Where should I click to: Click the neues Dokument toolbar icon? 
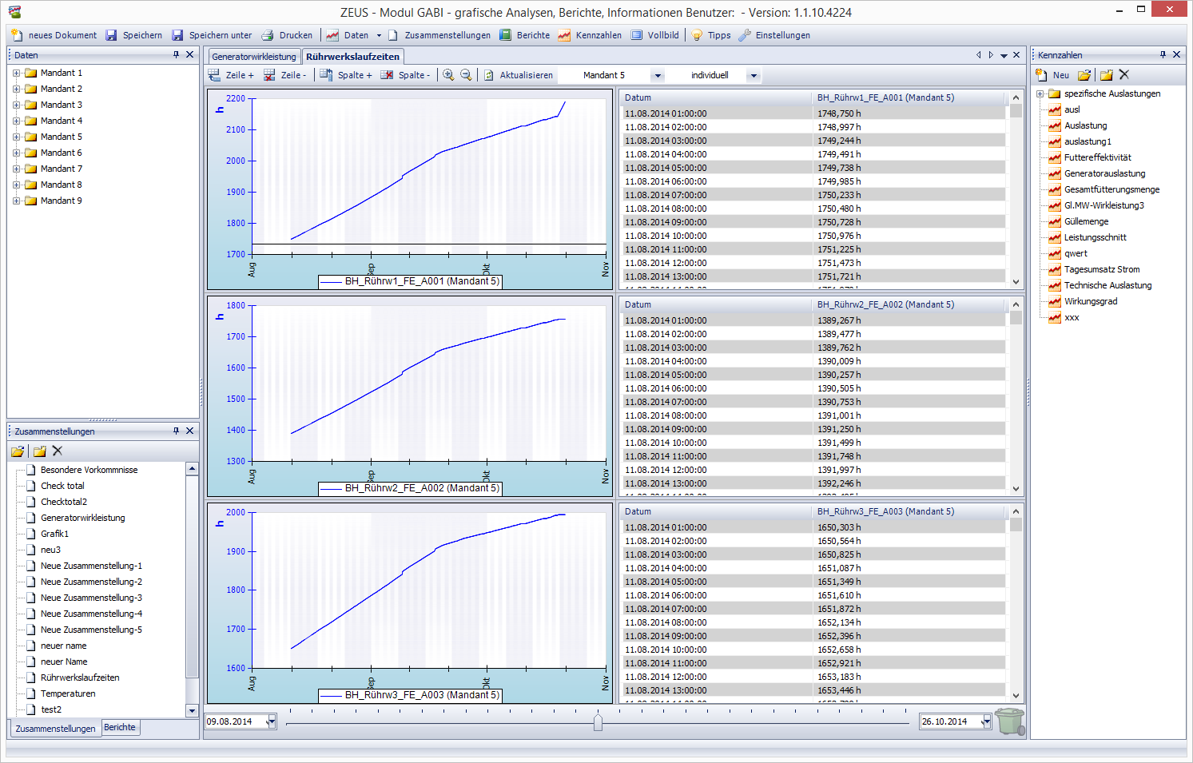tap(17, 35)
